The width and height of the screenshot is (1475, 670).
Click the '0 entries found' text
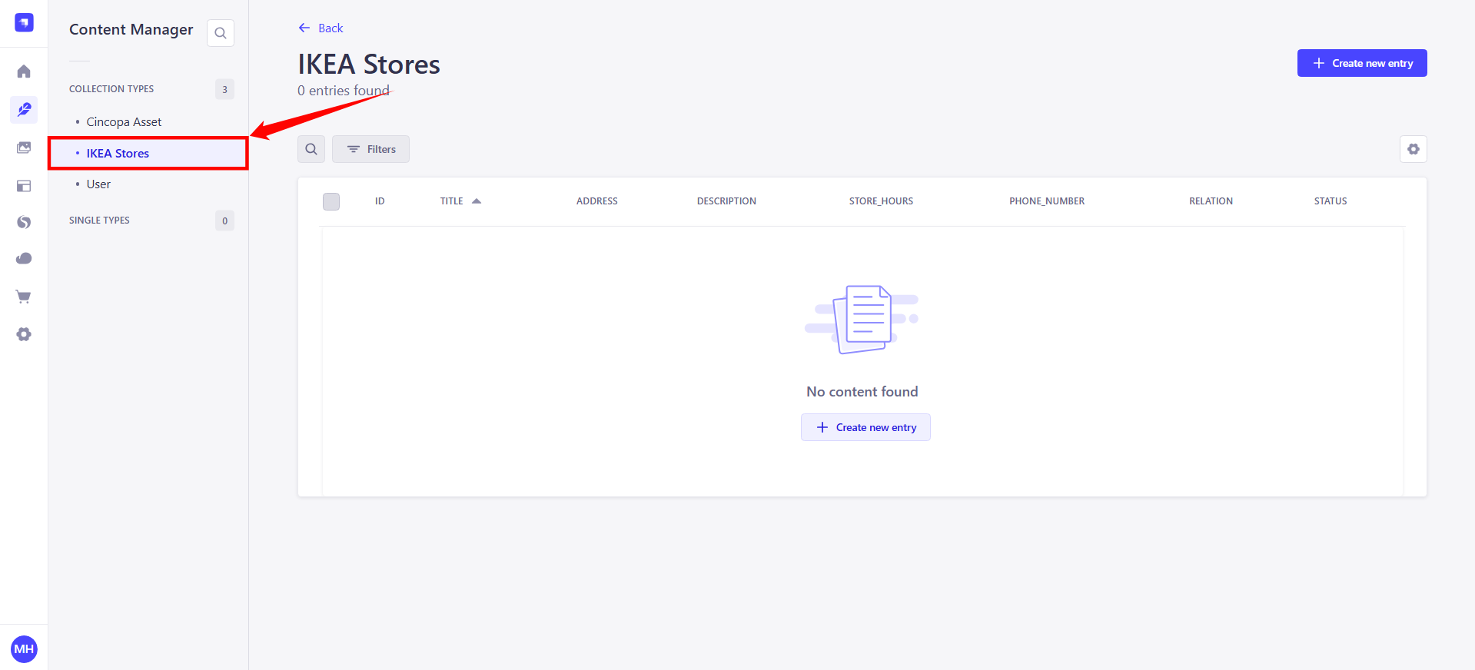(344, 91)
